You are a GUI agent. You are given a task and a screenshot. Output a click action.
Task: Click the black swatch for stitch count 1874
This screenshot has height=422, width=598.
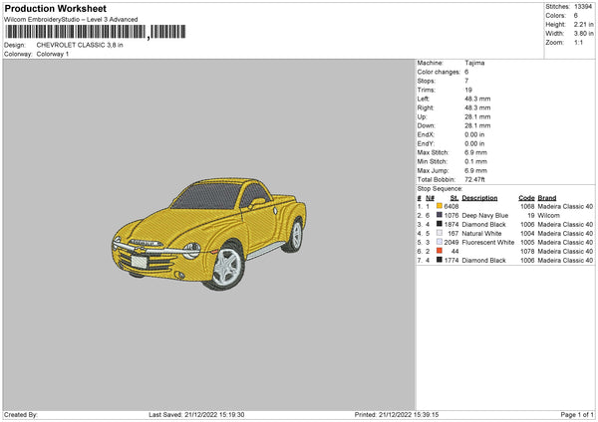pyautogui.click(x=439, y=225)
